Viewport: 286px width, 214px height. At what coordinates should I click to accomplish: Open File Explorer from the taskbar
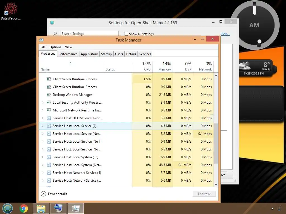[41, 208]
